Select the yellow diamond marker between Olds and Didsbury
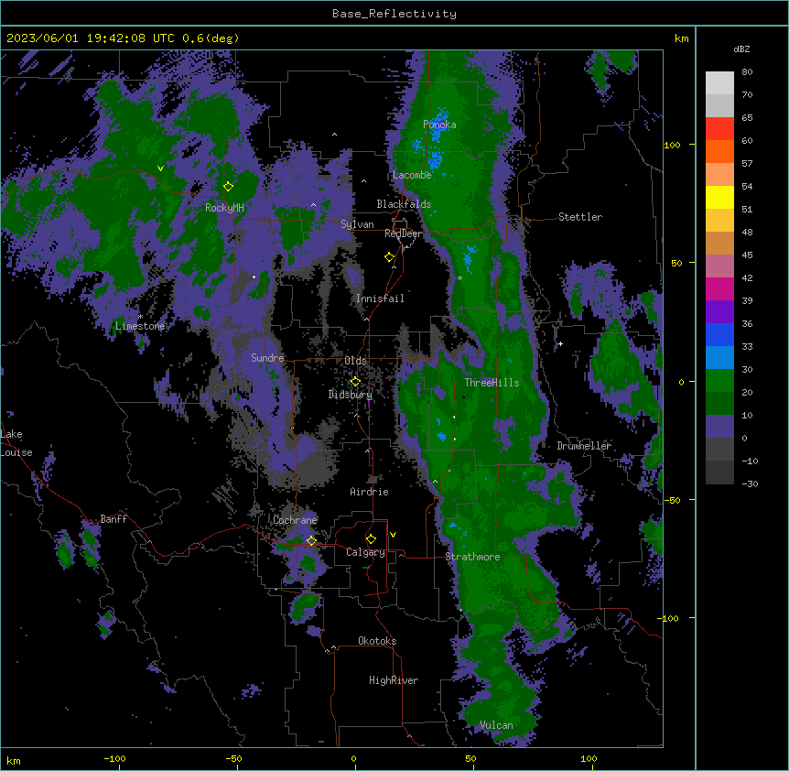 [355, 382]
